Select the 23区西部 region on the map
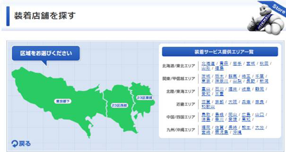286x152 pixels. (120, 105)
